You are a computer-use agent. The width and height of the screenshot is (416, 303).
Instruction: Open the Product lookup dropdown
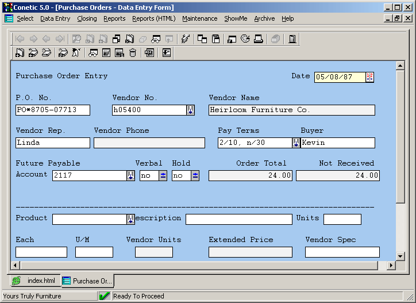click(131, 219)
